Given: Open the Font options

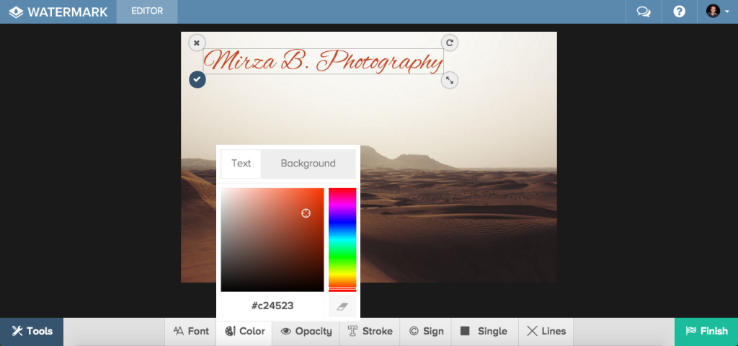Looking at the screenshot, I should [x=190, y=332].
